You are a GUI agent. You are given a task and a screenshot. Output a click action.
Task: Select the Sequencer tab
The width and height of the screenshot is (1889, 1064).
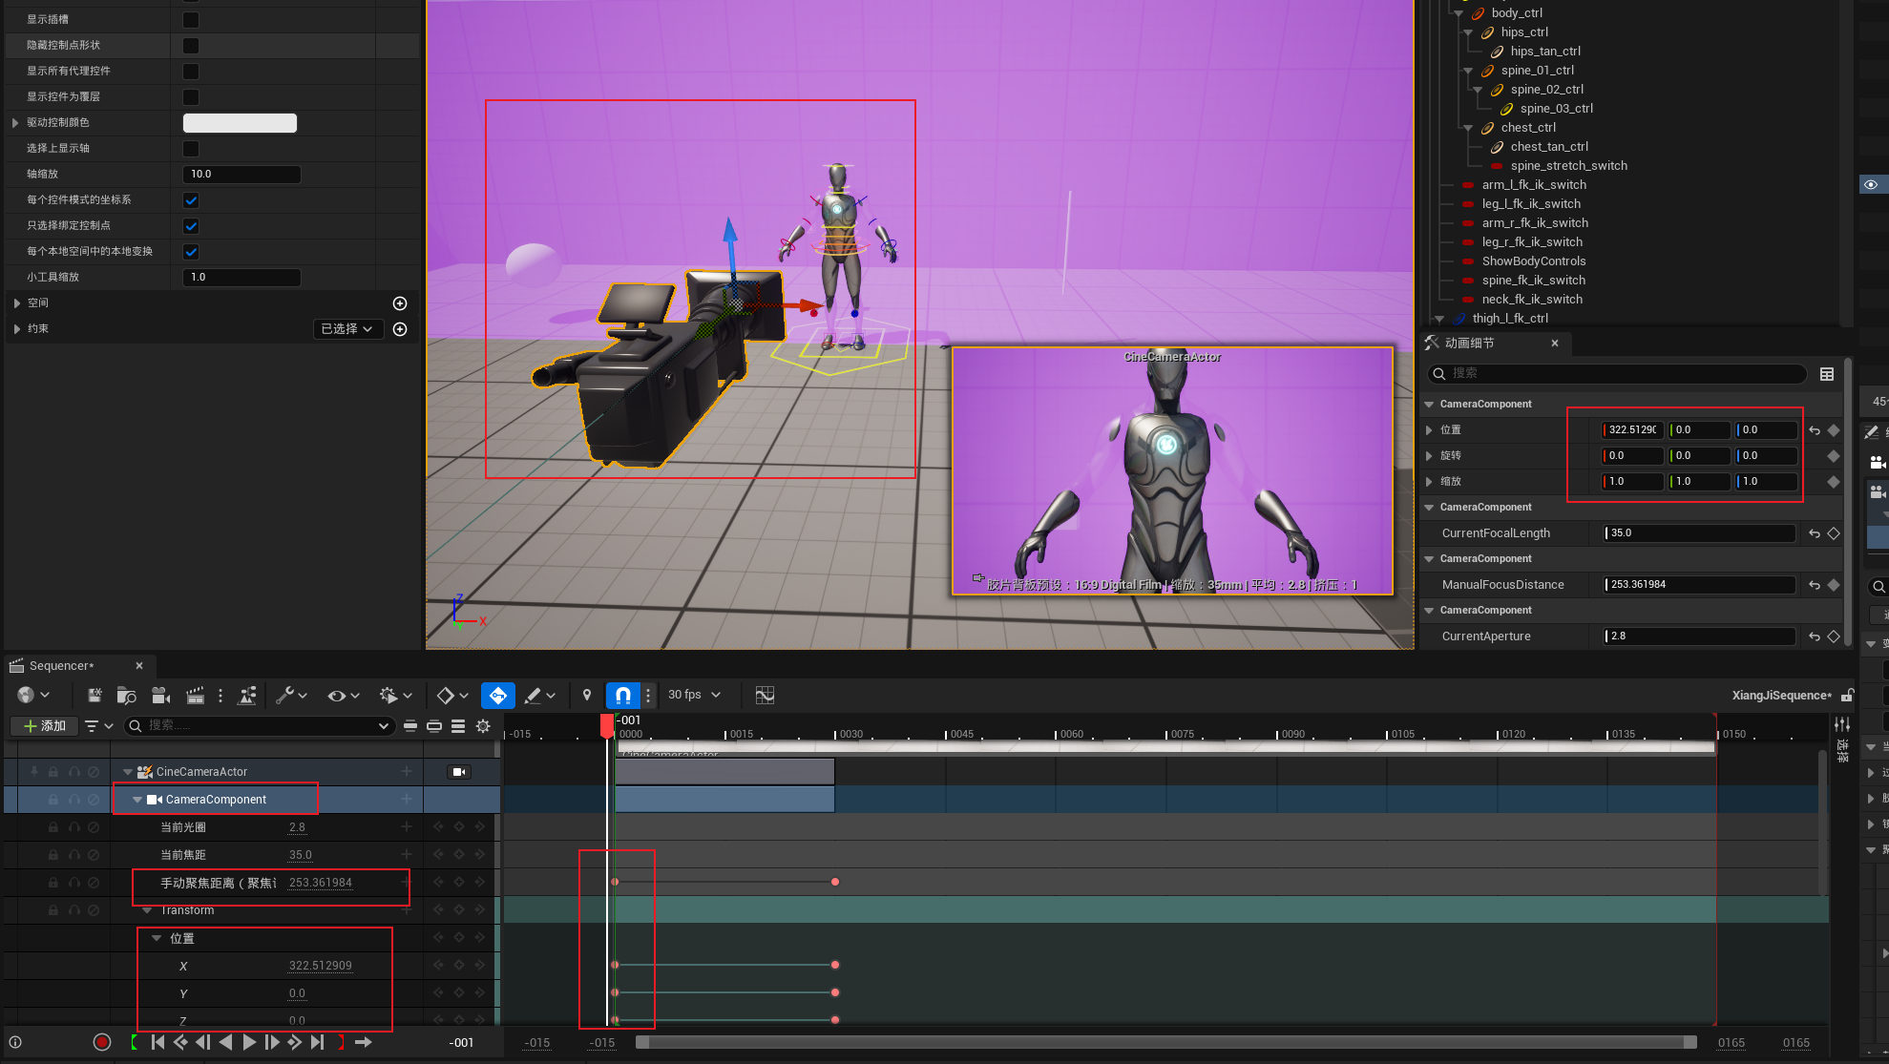(x=61, y=666)
